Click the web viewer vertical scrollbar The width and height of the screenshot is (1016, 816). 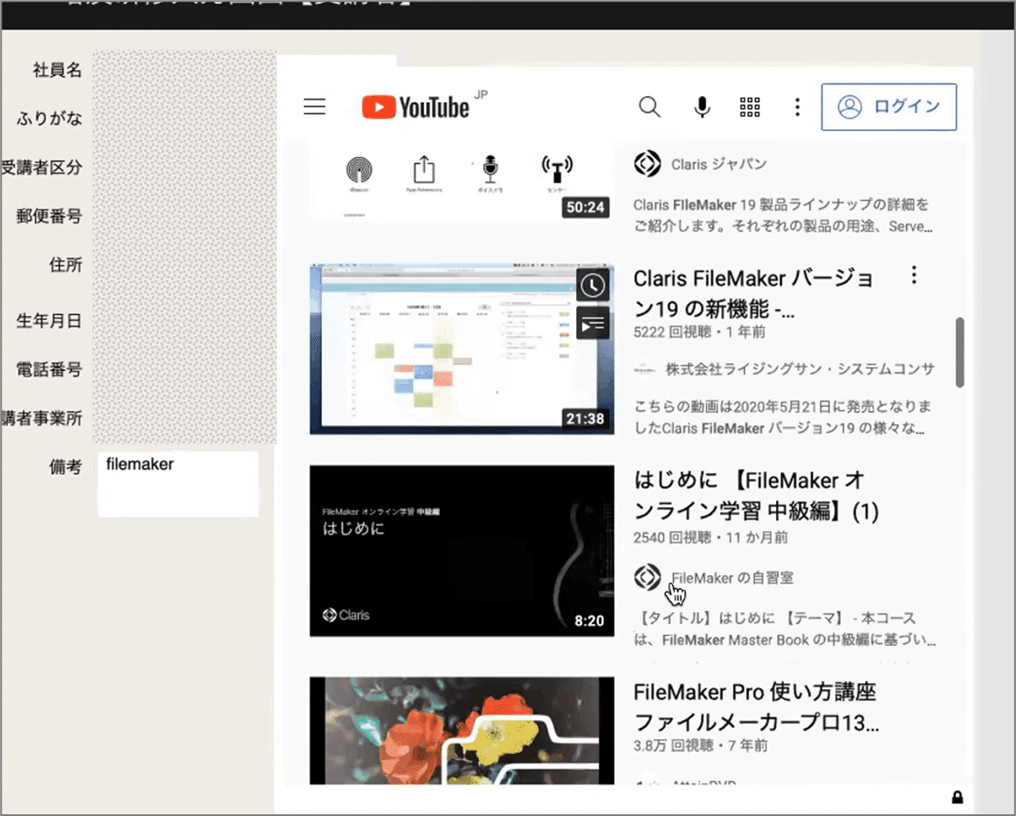point(959,353)
